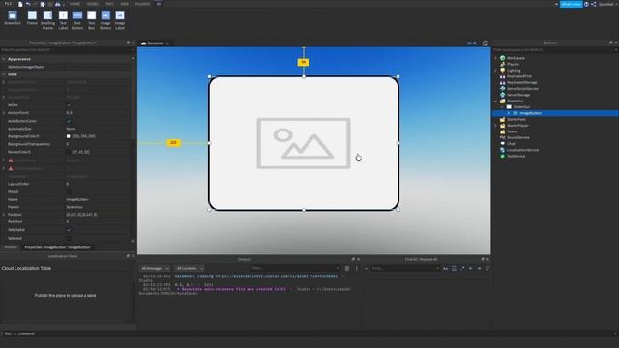
Task: Undock the Explorer panel
Action: (x=610, y=43)
